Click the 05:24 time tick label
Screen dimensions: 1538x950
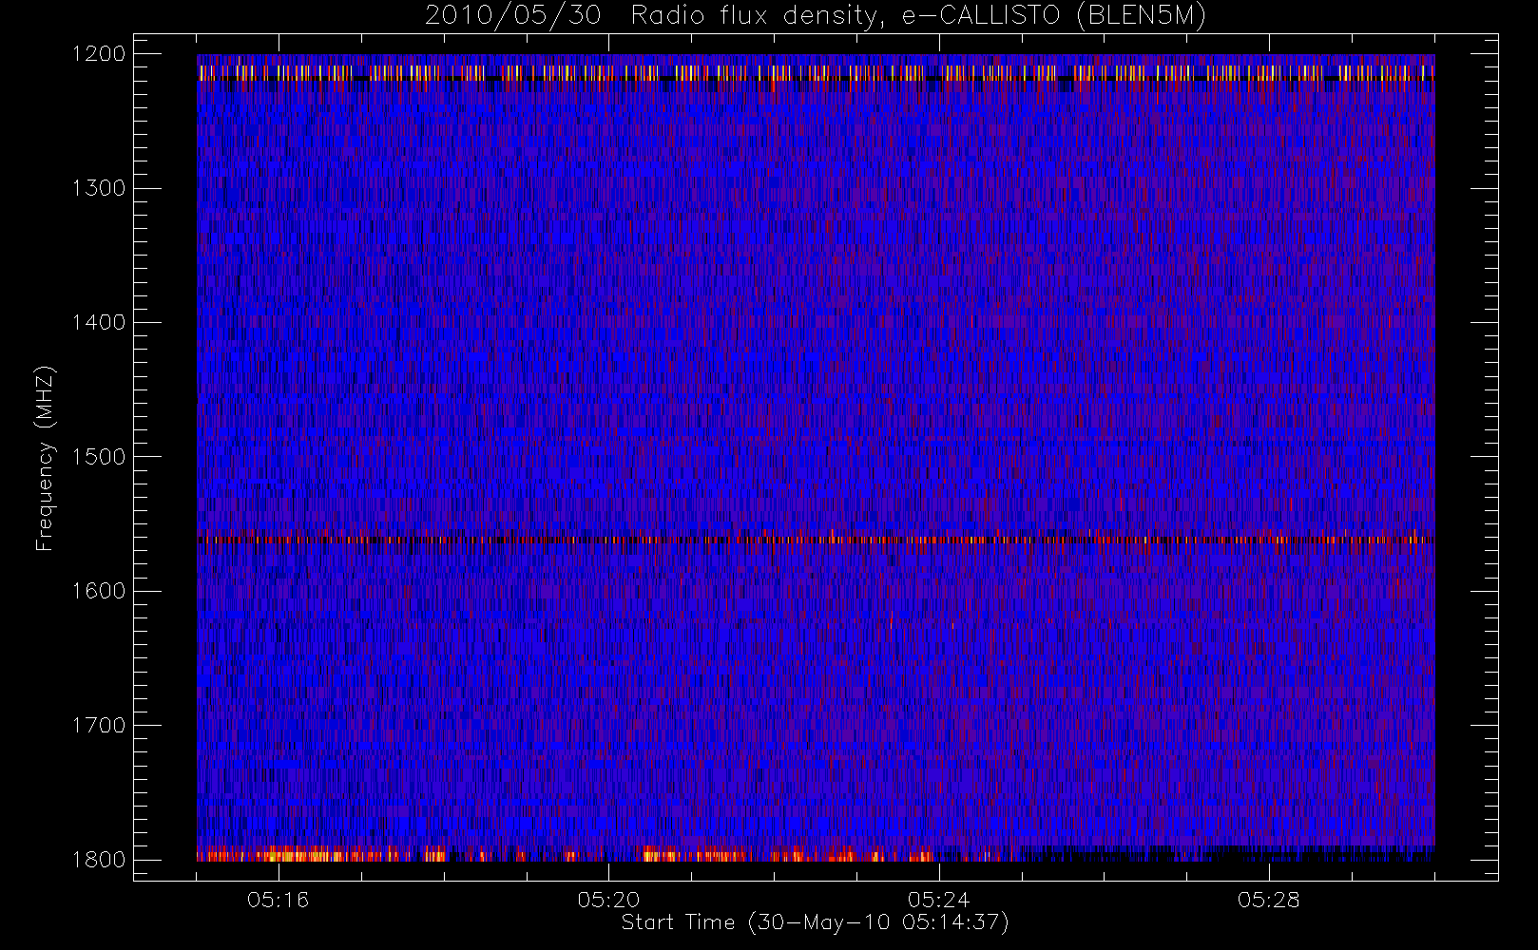coord(938,900)
